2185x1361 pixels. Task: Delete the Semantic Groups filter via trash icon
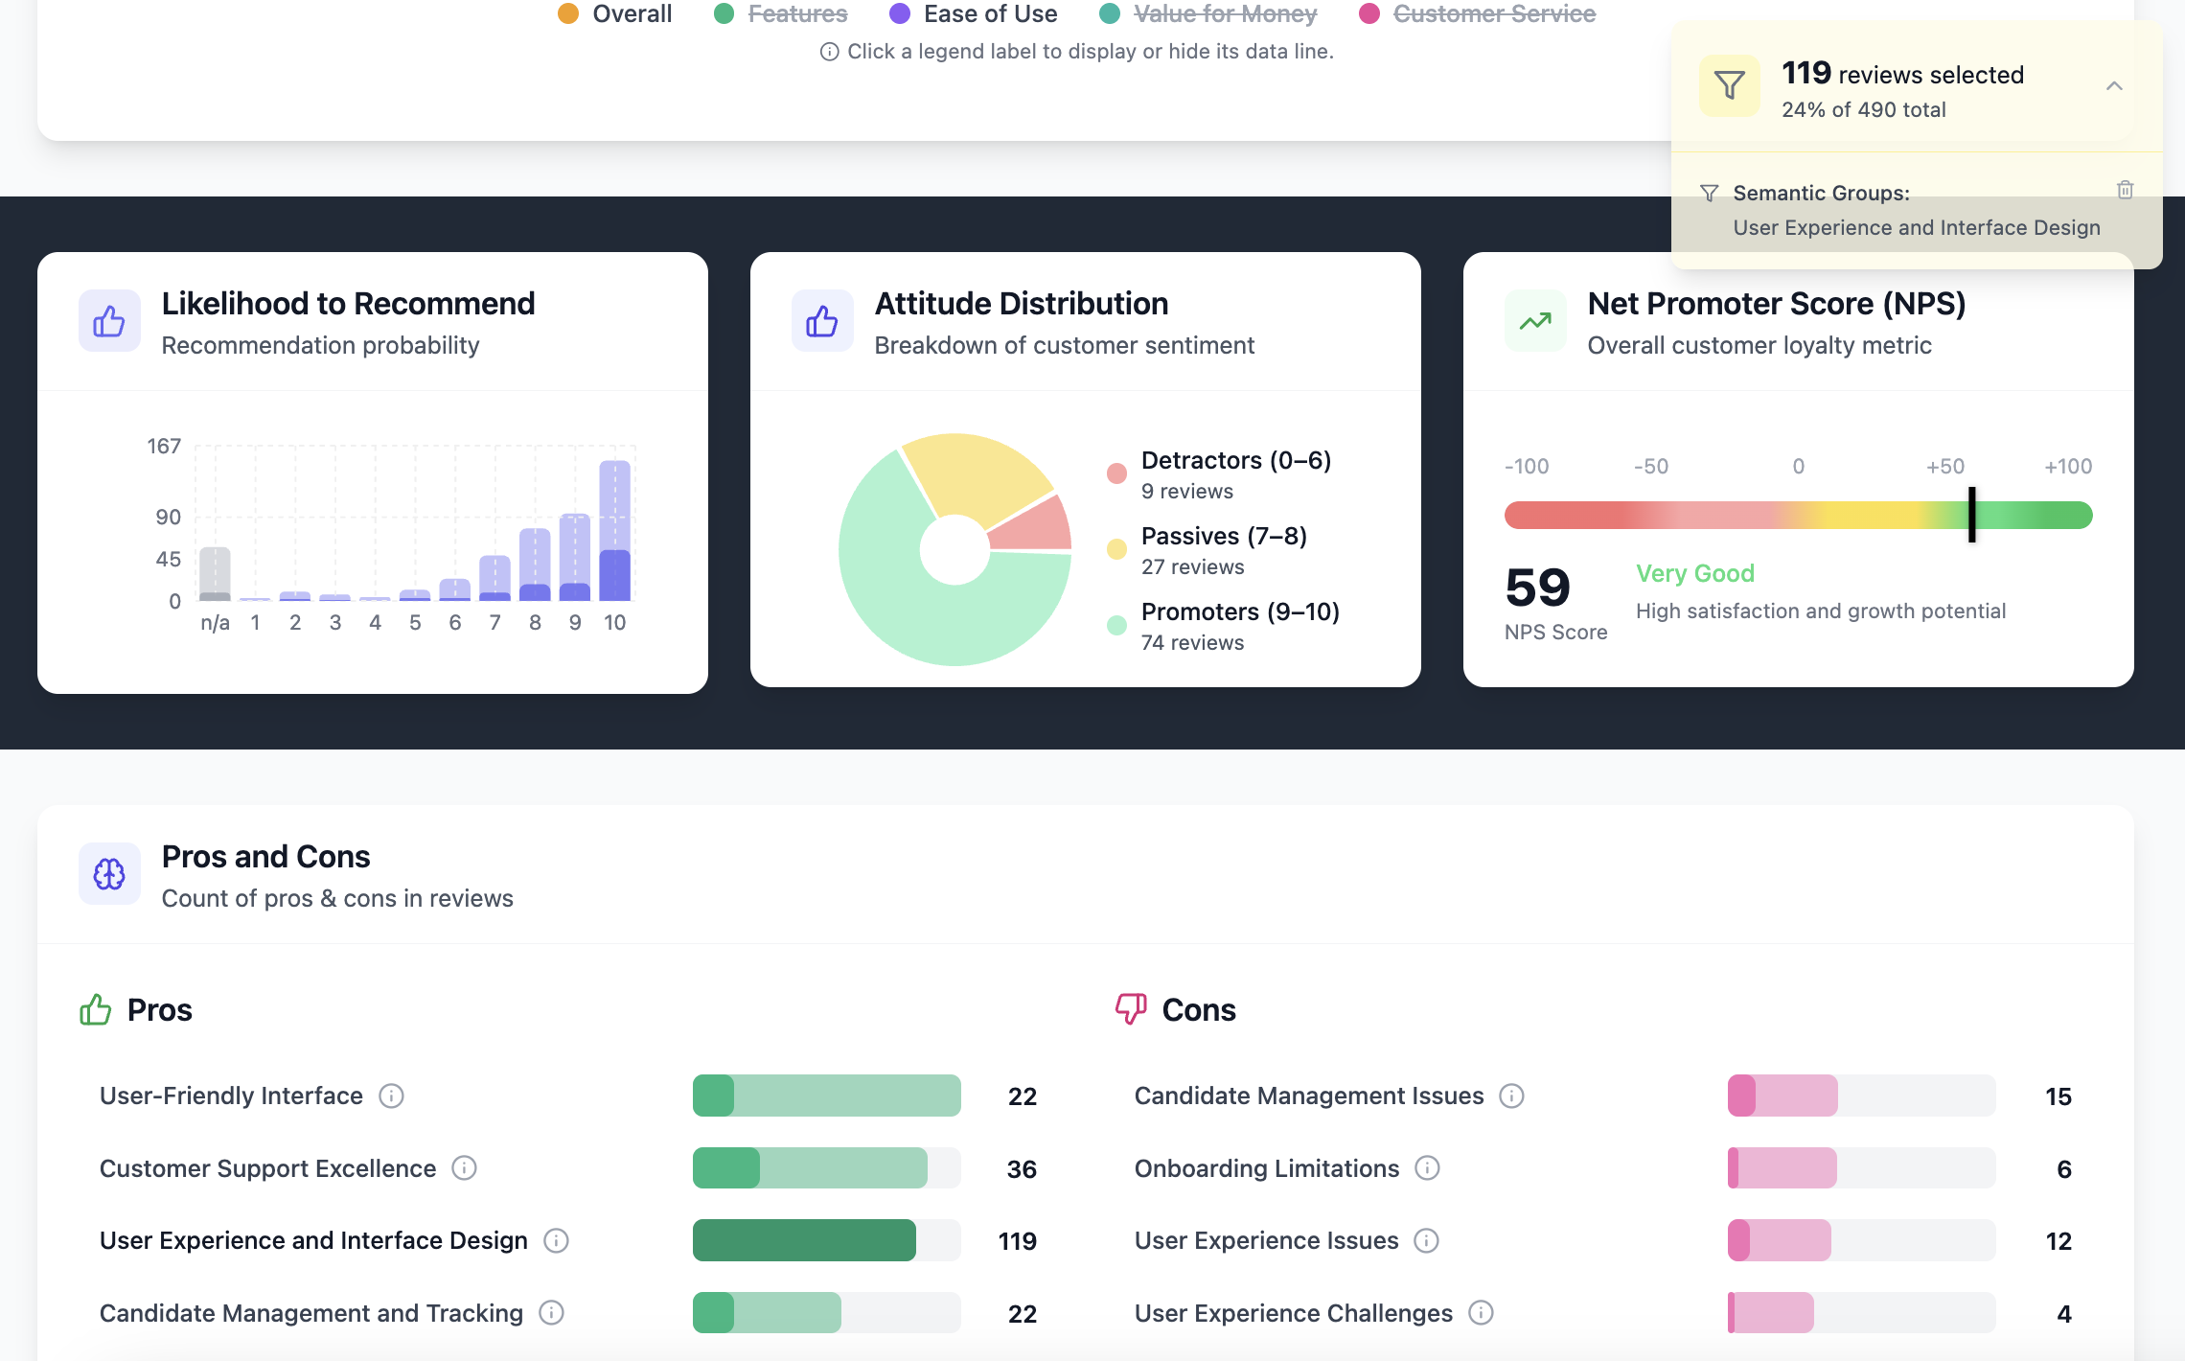[x=2125, y=190]
